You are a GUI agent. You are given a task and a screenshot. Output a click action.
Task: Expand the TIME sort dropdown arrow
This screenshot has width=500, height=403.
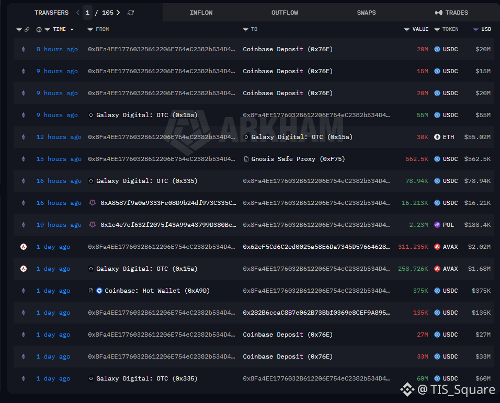coord(72,30)
